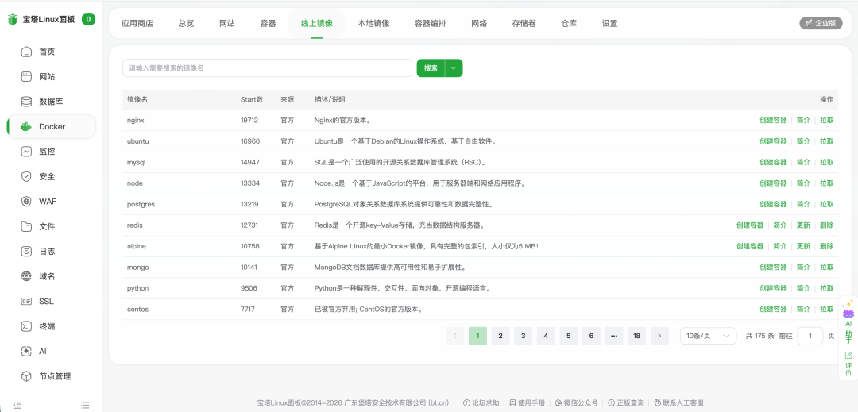Click the 企业版 badge
Viewport: 858px width, 412px height.
(821, 23)
